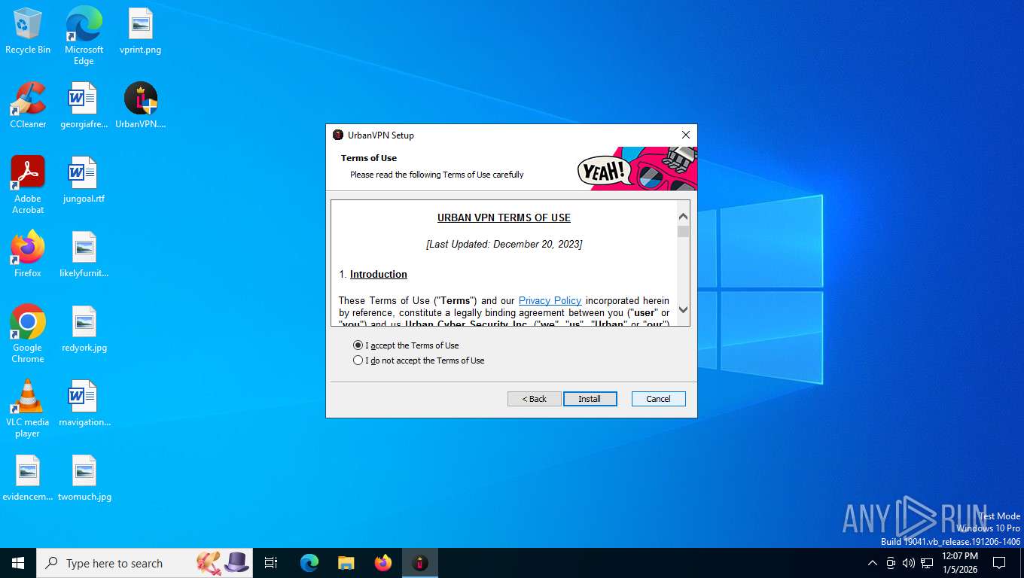Launch Edge from the taskbar
The image size is (1024, 578).
pyautogui.click(x=309, y=563)
